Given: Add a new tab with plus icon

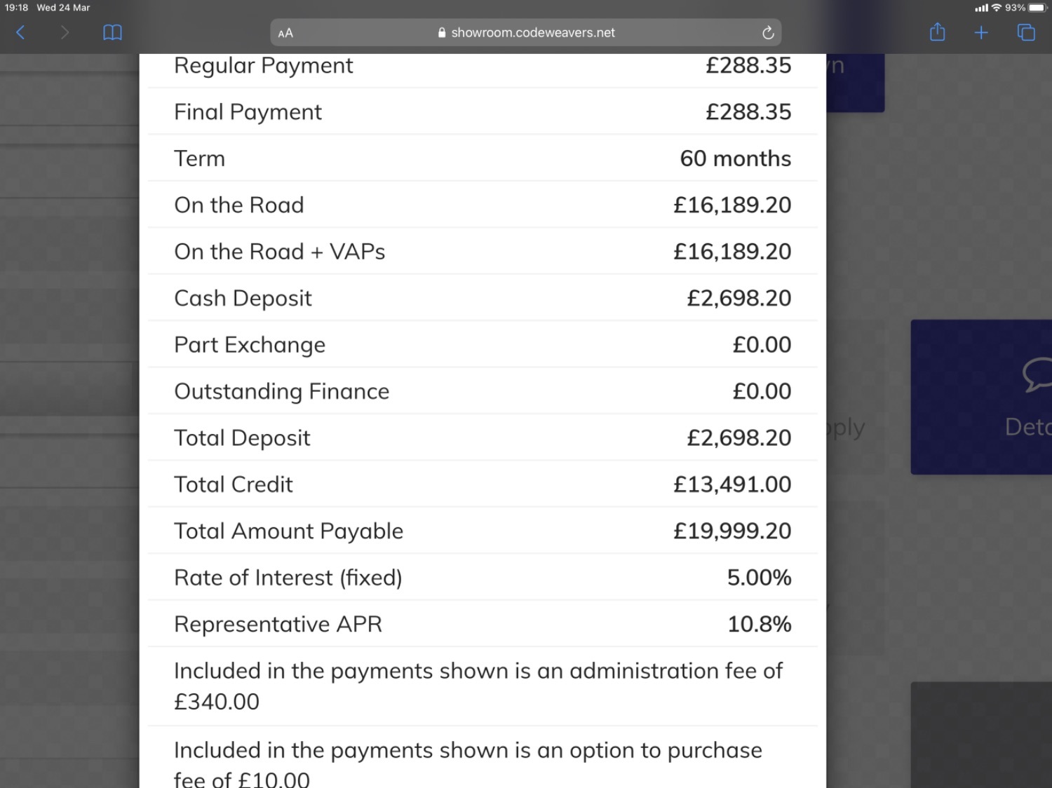Looking at the screenshot, I should (981, 32).
